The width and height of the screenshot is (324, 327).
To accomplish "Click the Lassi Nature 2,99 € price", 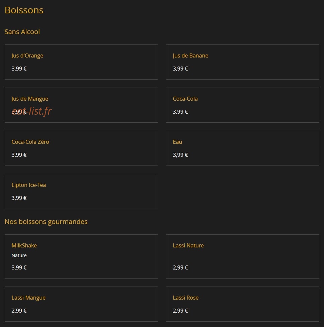I will 180,267.
